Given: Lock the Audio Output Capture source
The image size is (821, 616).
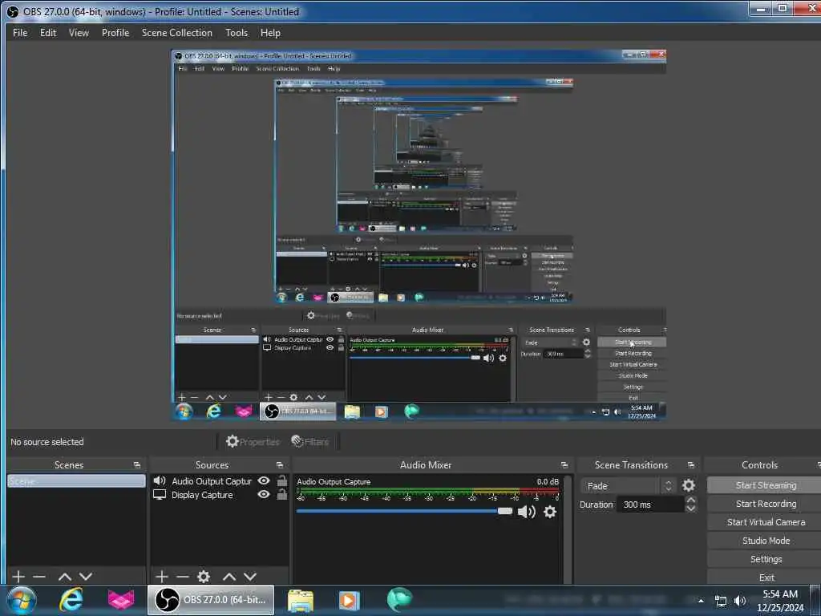Looking at the screenshot, I should 281,480.
